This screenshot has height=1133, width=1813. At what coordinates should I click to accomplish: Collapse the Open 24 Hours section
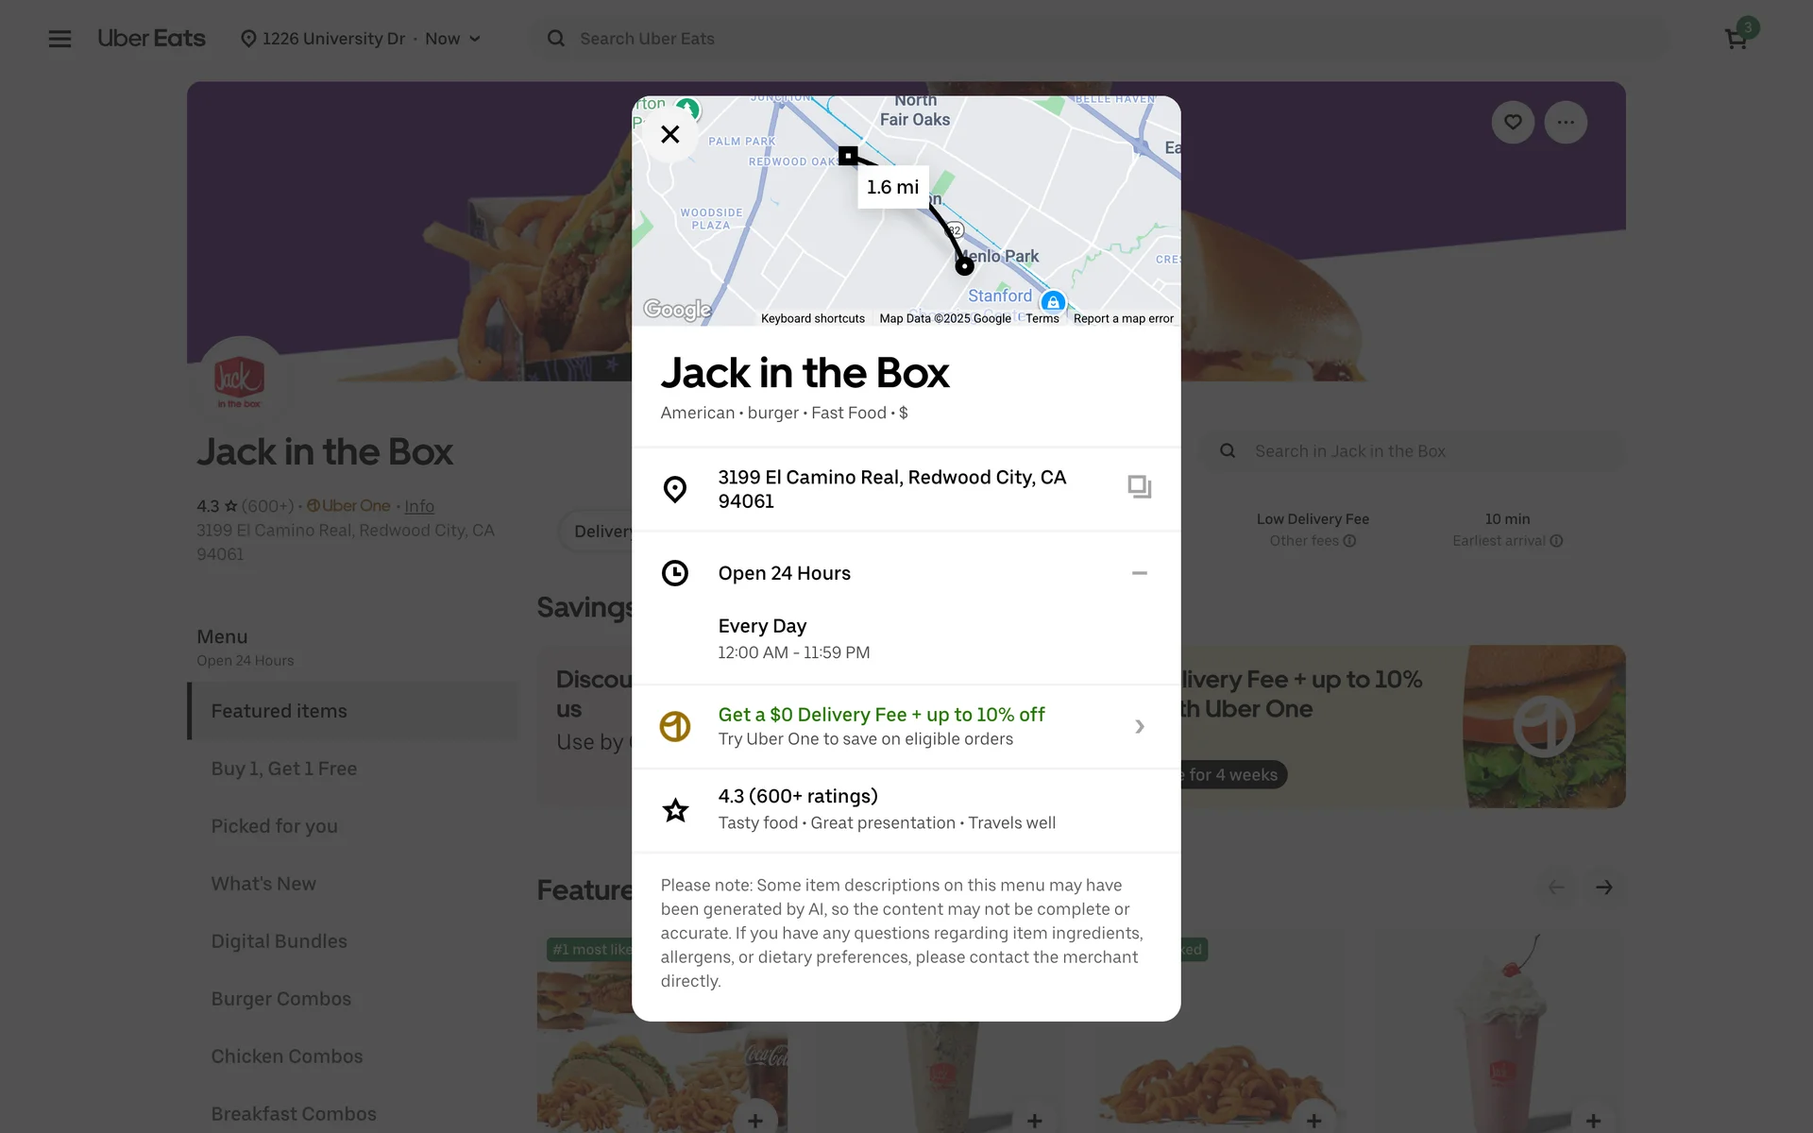tap(1139, 573)
